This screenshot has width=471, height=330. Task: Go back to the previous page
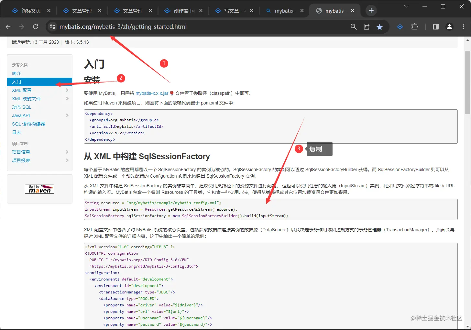pyautogui.click(x=8, y=27)
